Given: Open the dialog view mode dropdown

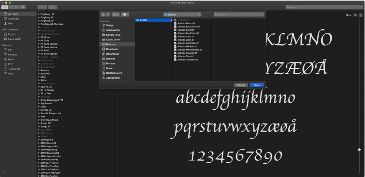Looking at the screenshot, I should coord(116,14).
